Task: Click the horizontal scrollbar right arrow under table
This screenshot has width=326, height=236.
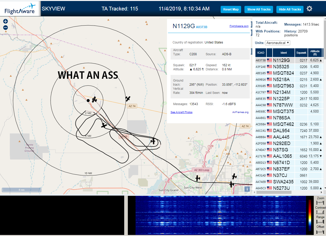Action: click(321, 192)
